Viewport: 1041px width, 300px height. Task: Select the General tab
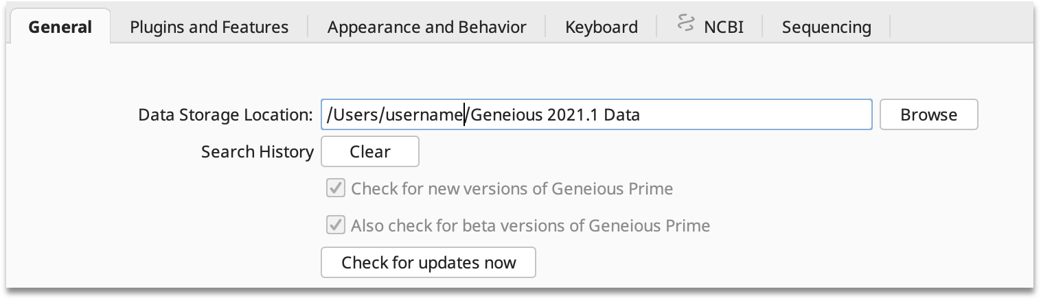(60, 27)
